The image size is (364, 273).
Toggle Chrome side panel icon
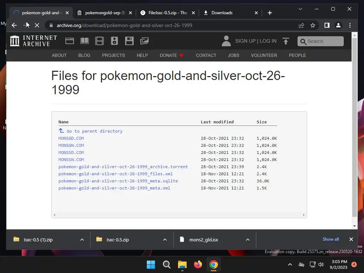(327, 25)
